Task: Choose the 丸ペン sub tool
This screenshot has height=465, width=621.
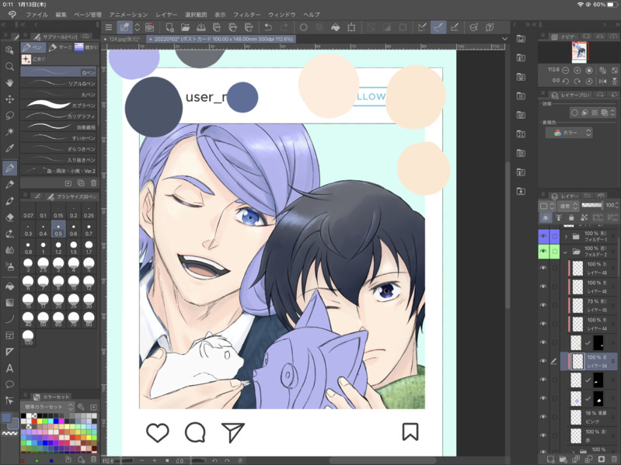Action: pos(58,94)
